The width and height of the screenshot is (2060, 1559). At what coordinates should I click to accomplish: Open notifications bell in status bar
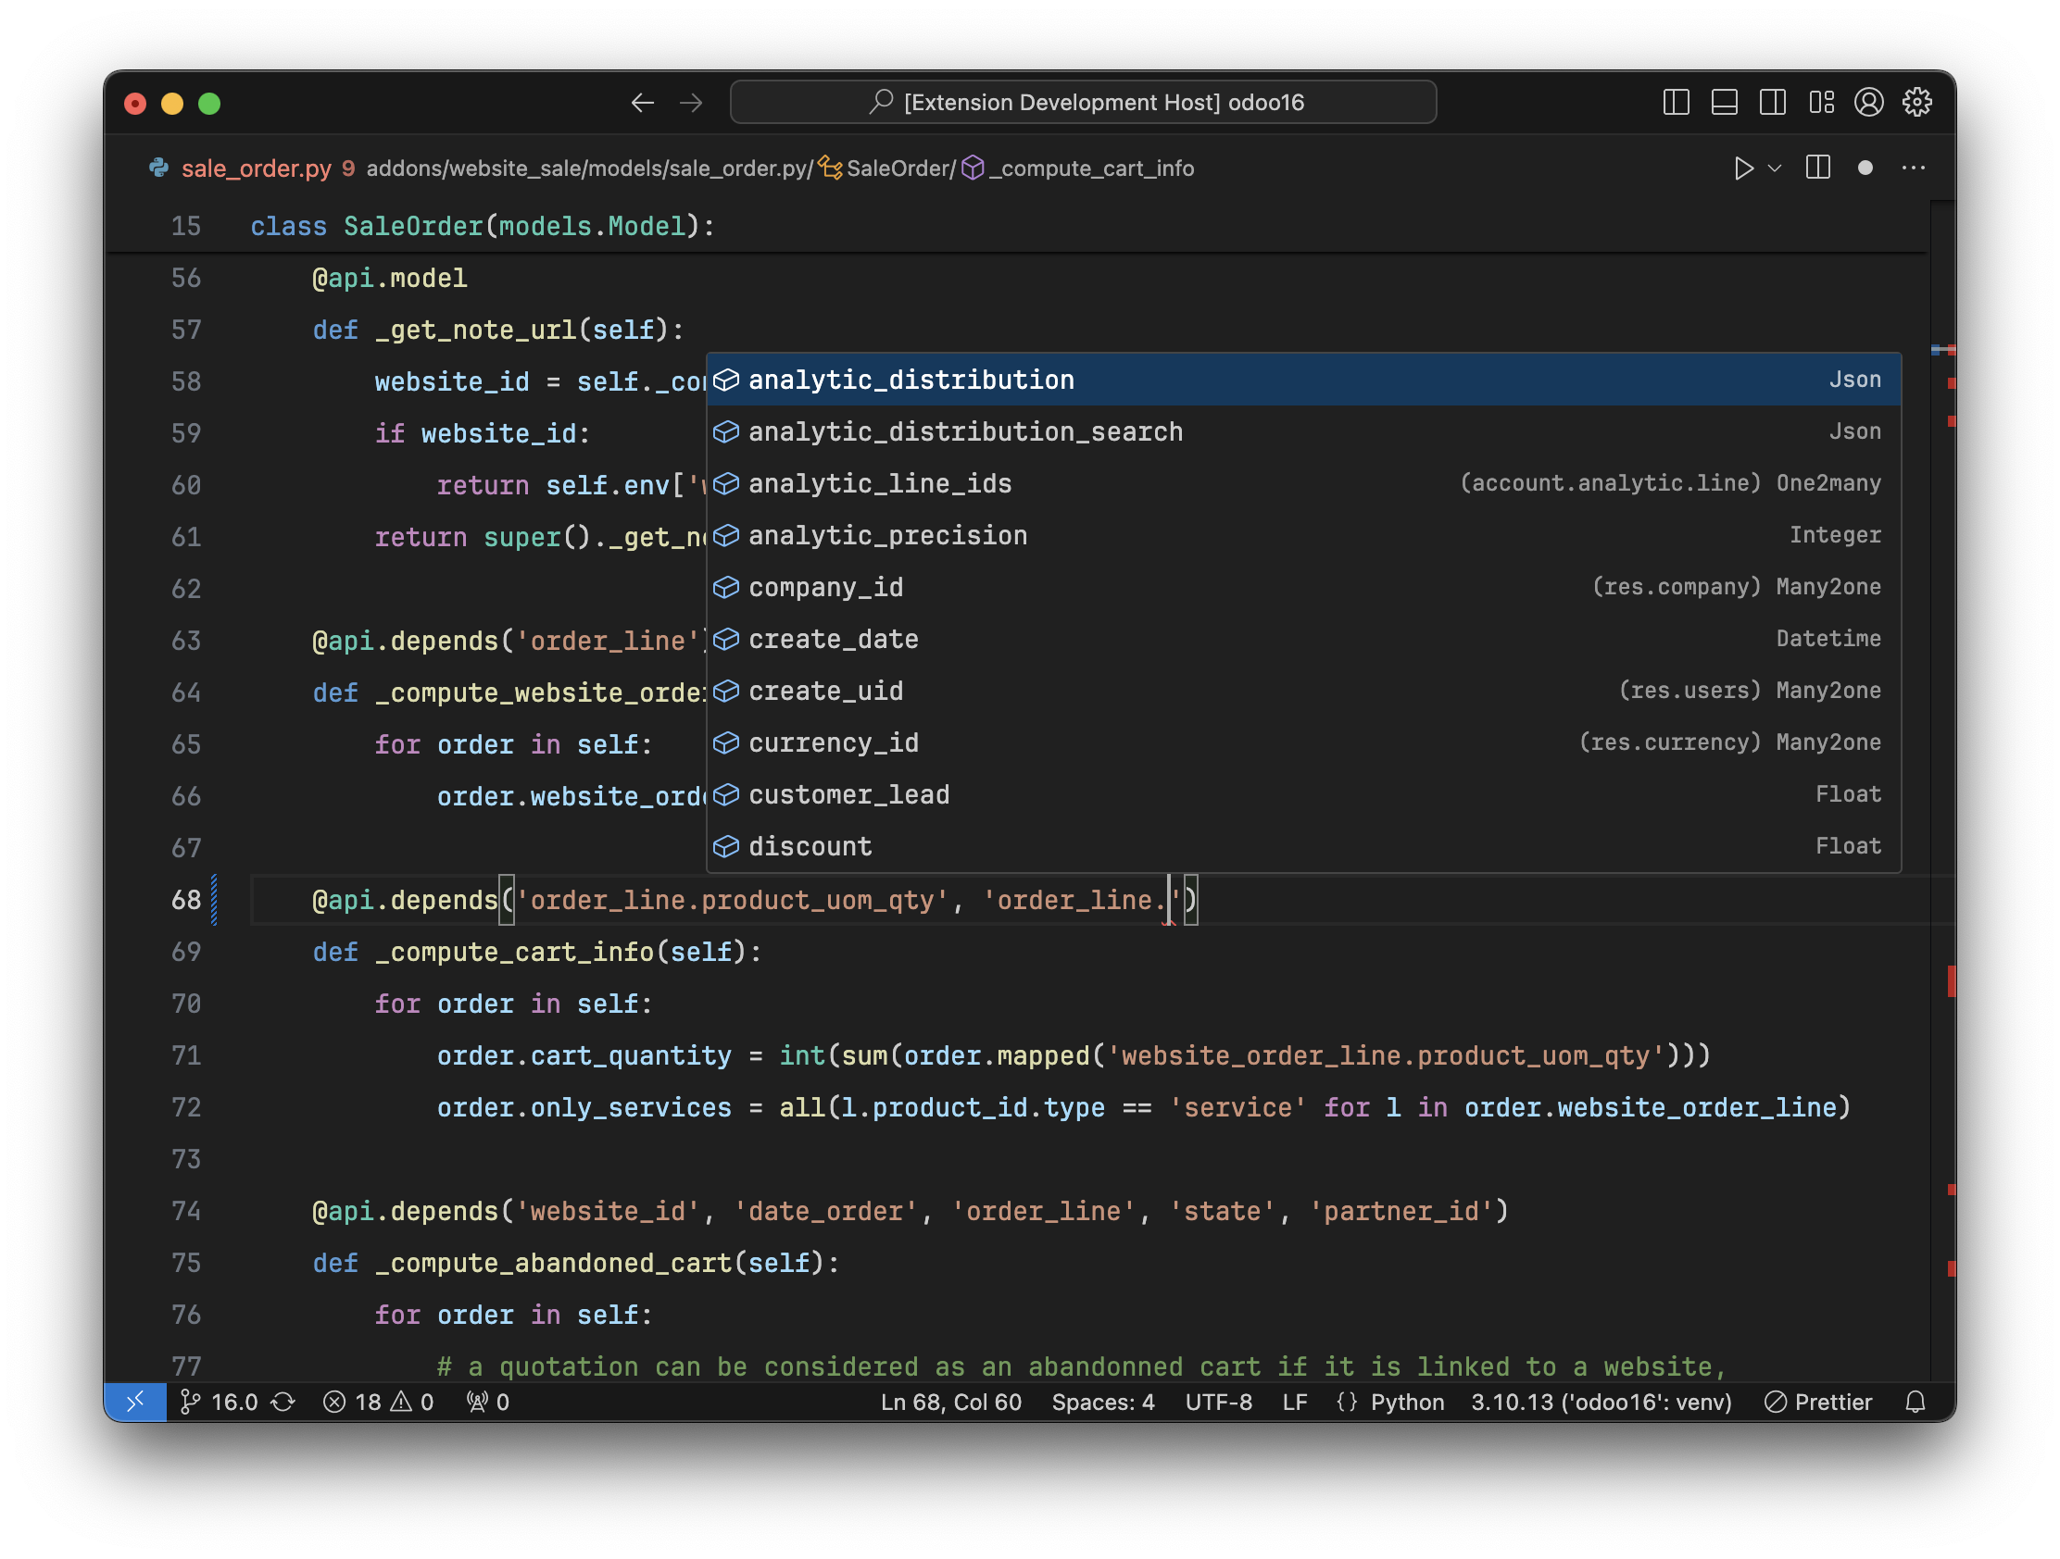tap(1915, 1402)
